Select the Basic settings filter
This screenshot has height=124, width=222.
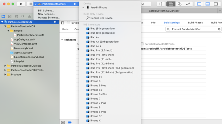point(65,29)
